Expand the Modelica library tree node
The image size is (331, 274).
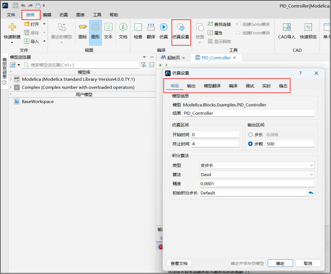(x=10, y=79)
